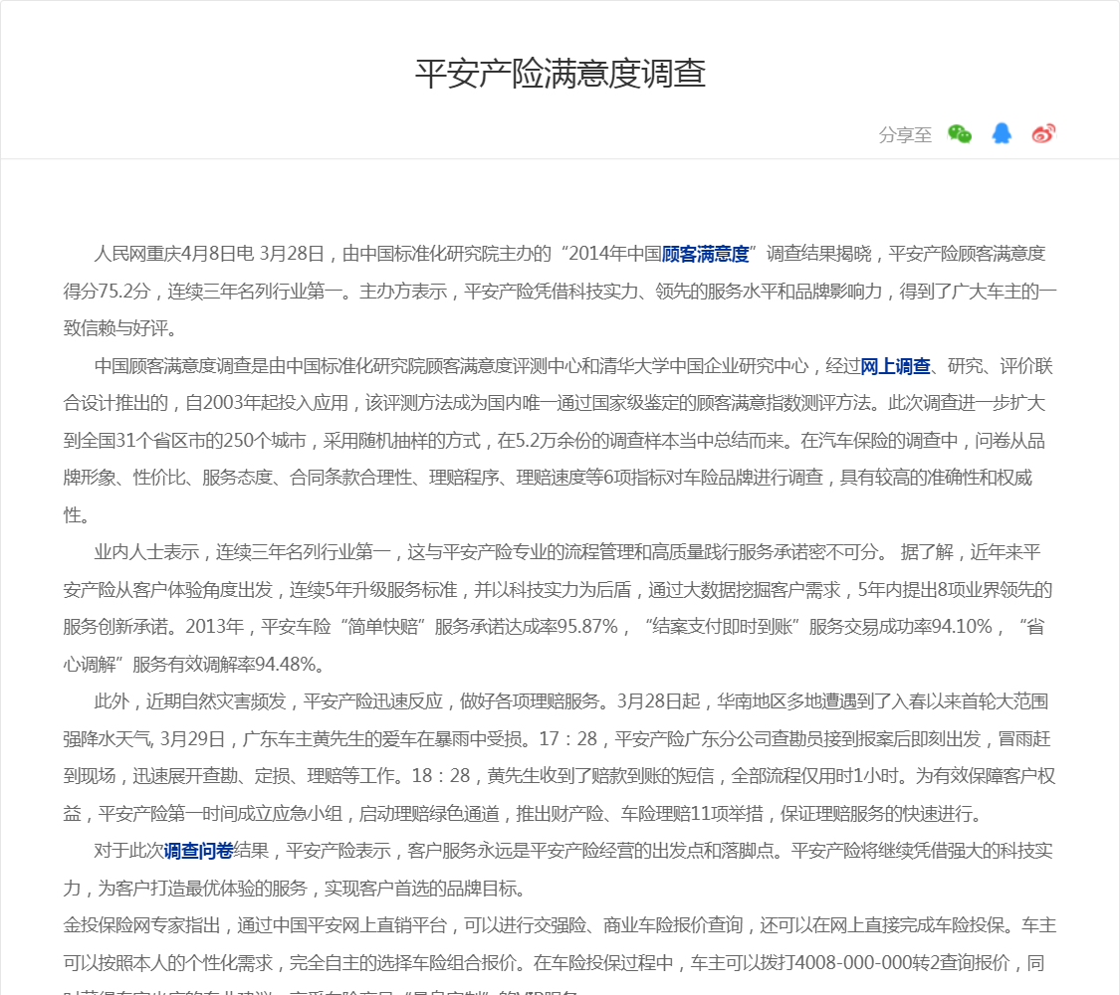Screen dimensions: 1120x995
Task: Click the text 人民网重庆4月8日电
Action: 173,254
